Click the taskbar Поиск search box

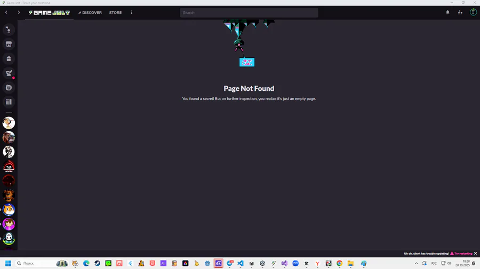coord(42,263)
